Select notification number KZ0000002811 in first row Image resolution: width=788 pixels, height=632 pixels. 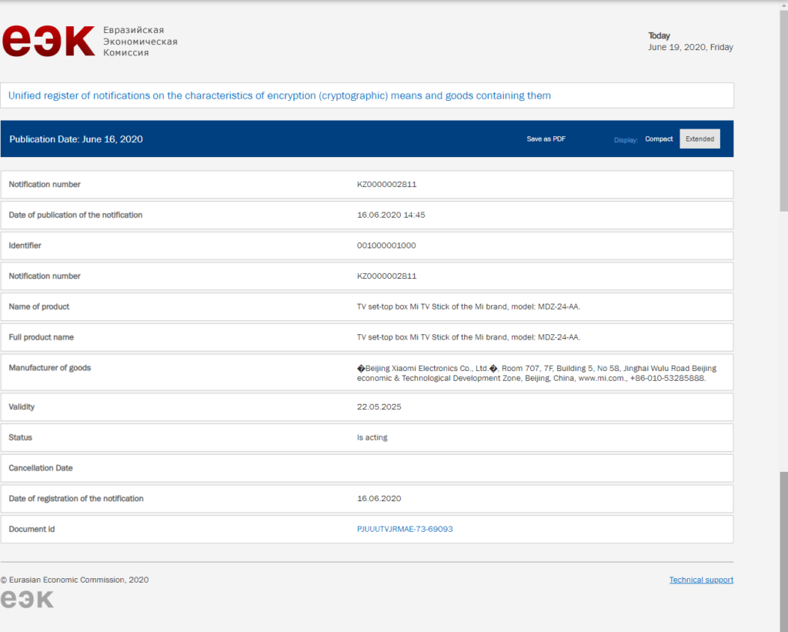coord(386,185)
